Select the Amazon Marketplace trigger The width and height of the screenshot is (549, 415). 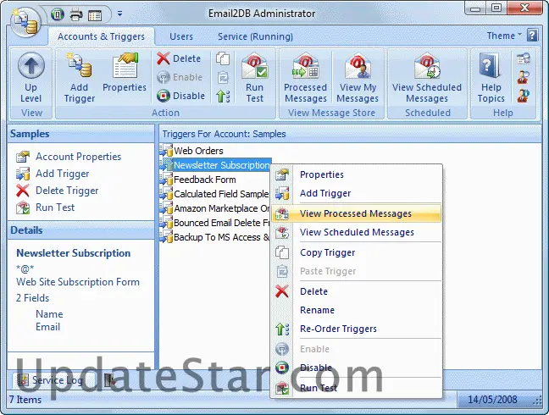pos(214,208)
